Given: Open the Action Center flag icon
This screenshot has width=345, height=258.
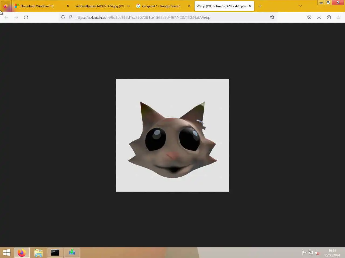Looking at the screenshot, I should click(x=304, y=253).
